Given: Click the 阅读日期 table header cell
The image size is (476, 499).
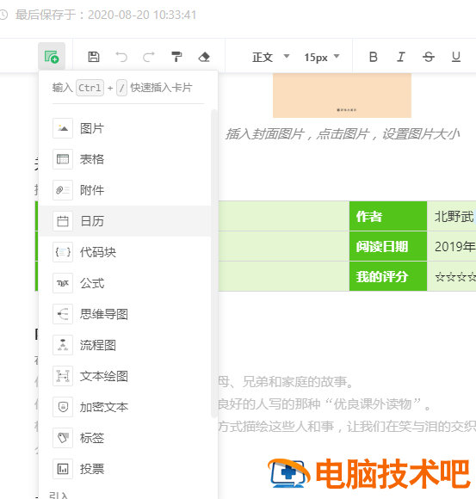Looking at the screenshot, I should [x=388, y=246].
